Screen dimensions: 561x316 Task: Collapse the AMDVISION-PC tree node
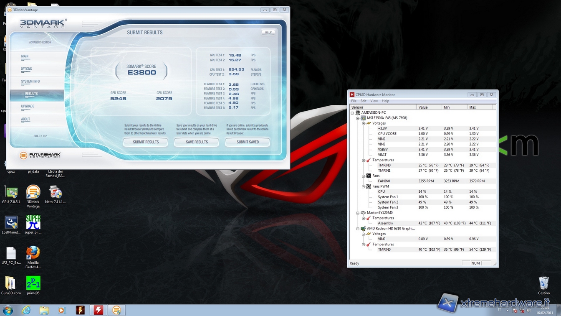(x=352, y=113)
